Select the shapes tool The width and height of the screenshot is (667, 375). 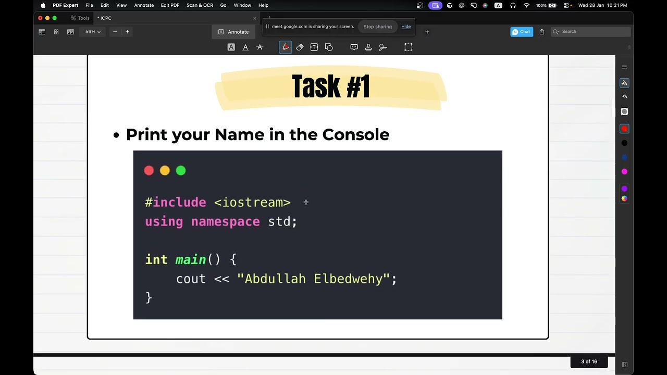329,47
